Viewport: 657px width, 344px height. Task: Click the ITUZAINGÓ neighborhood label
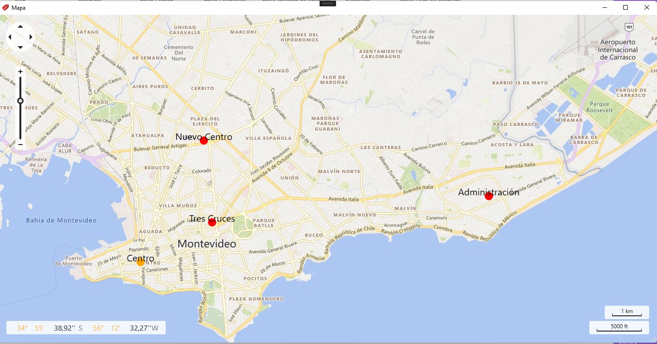click(274, 71)
